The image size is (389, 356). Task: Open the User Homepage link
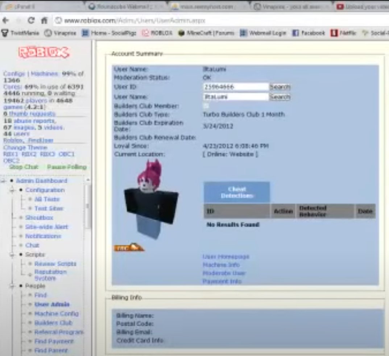226,257
